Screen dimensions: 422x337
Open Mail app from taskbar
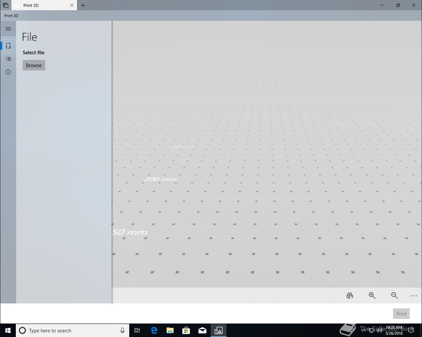pos(202,330)
